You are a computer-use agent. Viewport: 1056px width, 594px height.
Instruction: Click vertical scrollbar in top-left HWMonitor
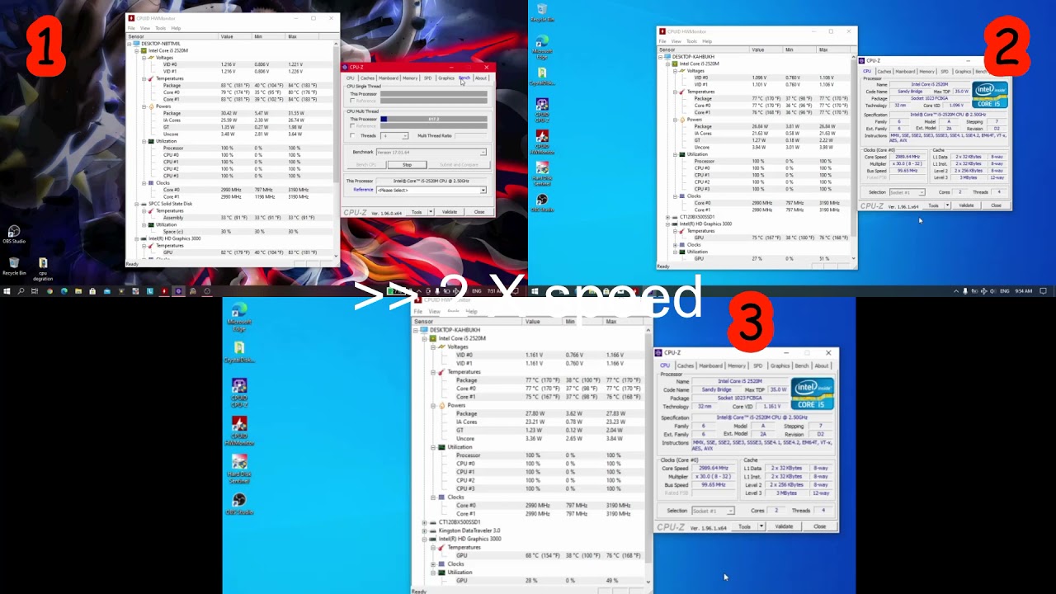tap(336, 148)
